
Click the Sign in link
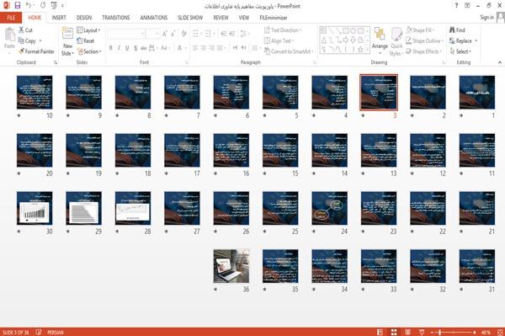point(486,18)
